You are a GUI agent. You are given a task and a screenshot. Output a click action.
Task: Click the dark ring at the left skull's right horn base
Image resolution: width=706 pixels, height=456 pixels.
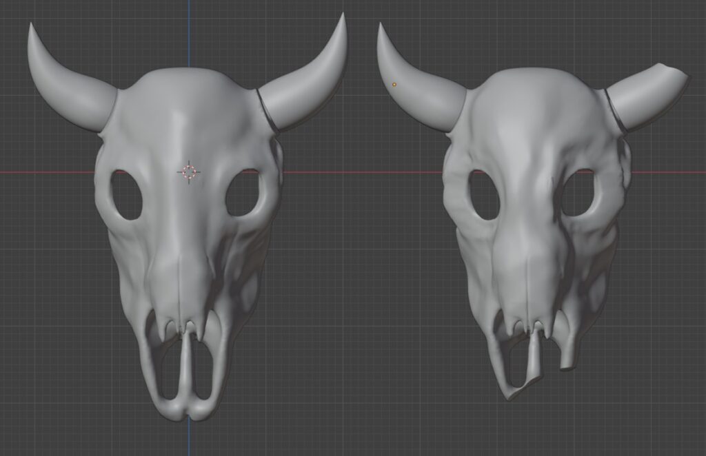tap(266, 112)
